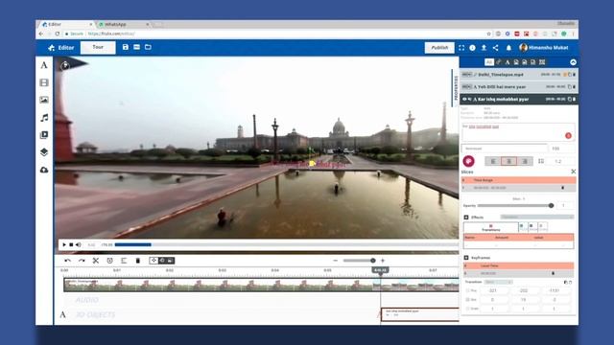Click the clock timer icon in timeline toolbar
The height and width of the screenshot is (345, 614).
click(109, 261)
